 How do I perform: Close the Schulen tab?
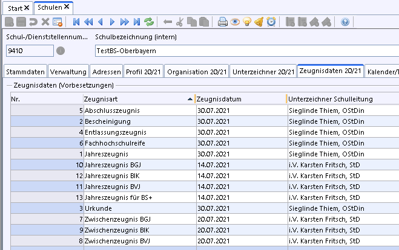tap(67, 7)
